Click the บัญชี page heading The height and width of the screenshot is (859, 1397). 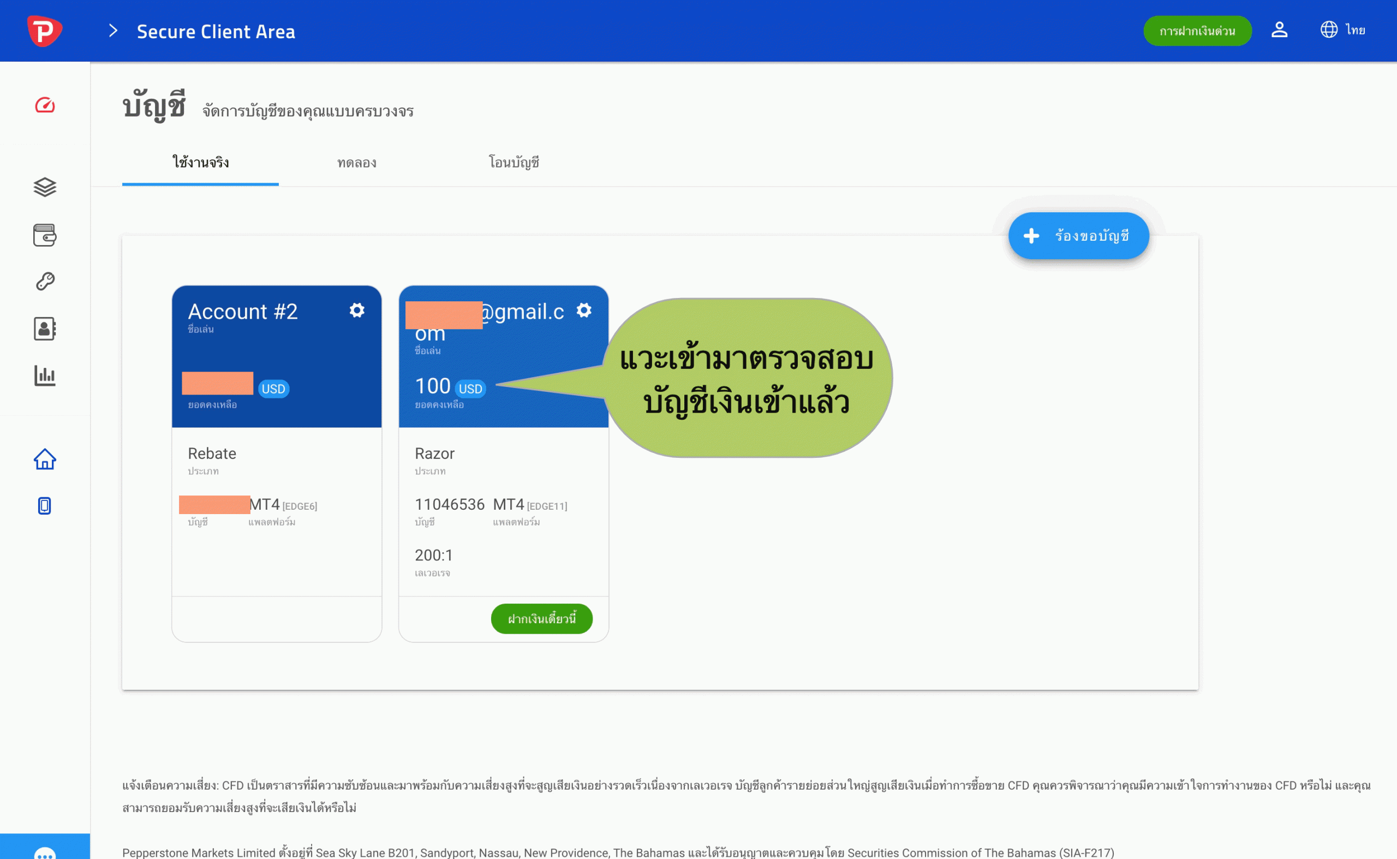[154, 106]
